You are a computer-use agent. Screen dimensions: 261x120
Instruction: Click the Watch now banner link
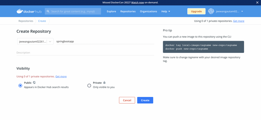137,2
